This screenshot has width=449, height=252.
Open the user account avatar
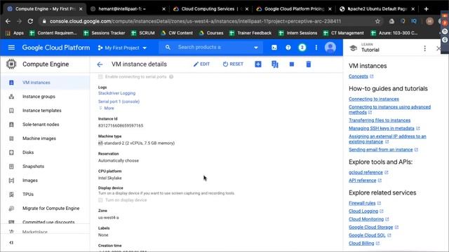(x=330, y=48)
